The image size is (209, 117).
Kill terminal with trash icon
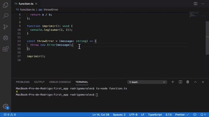pos(188,82)
